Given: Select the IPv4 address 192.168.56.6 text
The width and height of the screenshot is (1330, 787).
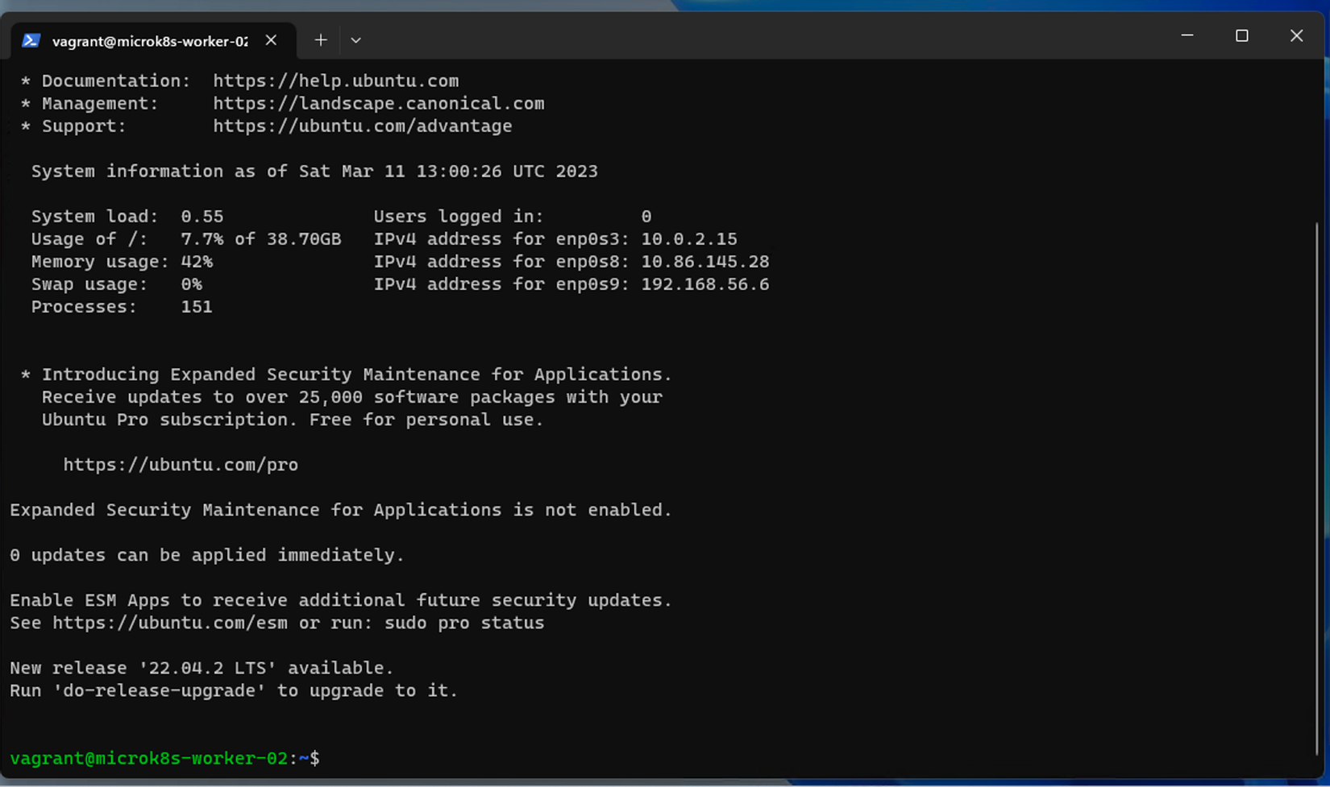Looking at the screenshot, I should pos(704,284).
